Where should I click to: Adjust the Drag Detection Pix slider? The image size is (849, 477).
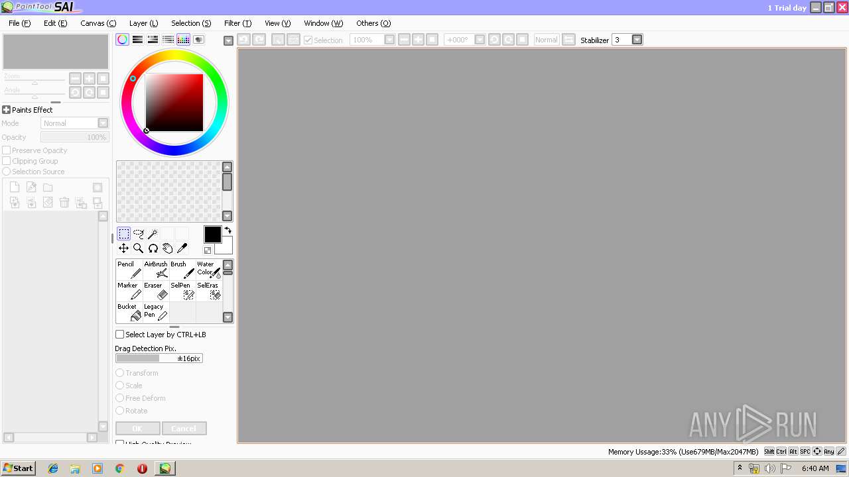coord(159,358)
